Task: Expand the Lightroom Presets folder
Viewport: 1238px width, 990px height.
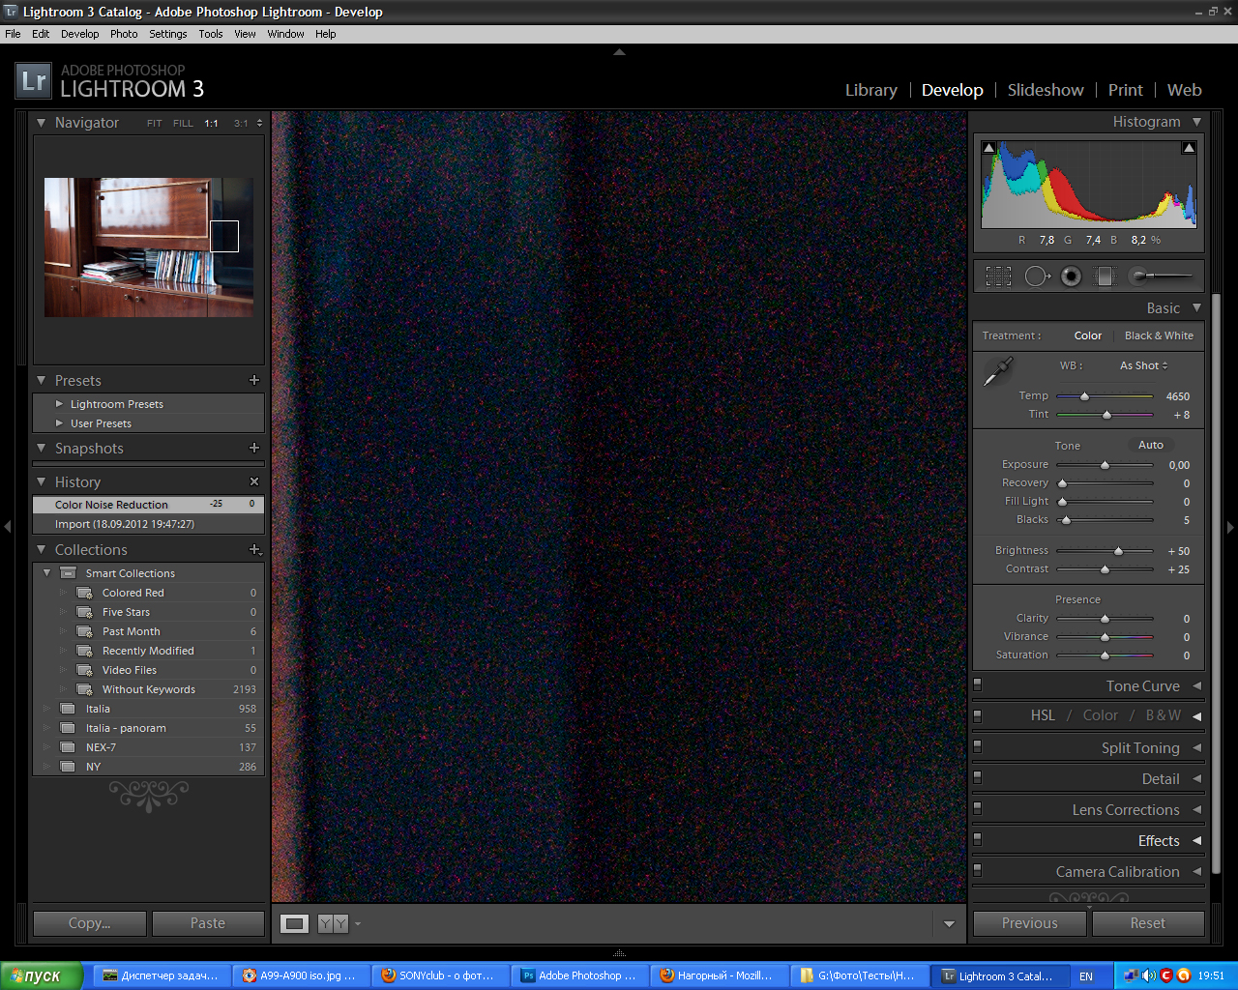Action: (x=60, y=404)
